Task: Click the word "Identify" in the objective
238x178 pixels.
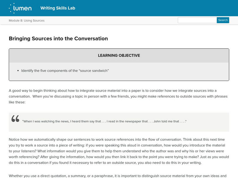Action: (x=28, y=71)
